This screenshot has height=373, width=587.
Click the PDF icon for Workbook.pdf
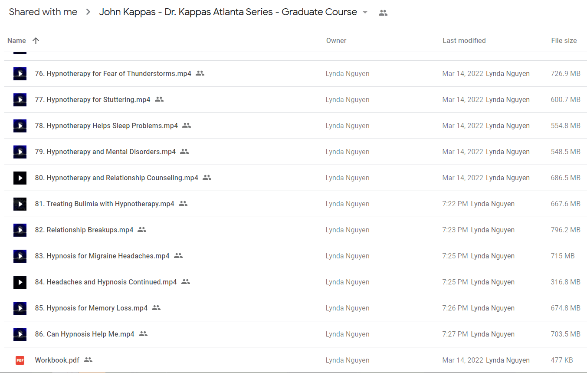[20, 360]
